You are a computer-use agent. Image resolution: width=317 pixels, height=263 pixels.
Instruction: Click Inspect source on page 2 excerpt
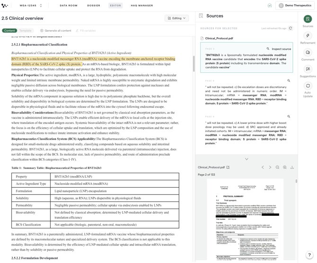(279, 49)
